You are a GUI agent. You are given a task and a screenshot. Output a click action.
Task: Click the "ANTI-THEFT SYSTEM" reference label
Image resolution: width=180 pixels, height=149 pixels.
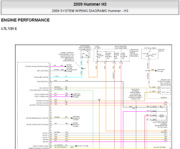pyautogui.click(x=161, y=70)
